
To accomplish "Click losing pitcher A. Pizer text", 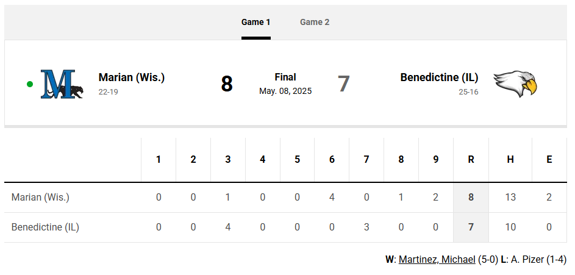I will click(526, 260).
